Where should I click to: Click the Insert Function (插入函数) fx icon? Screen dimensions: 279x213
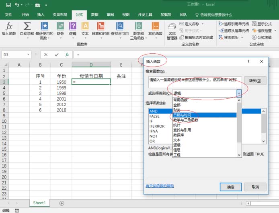point(9,26)
